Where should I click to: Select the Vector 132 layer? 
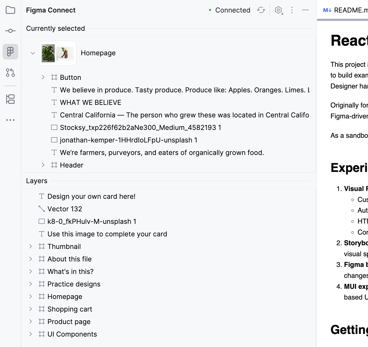[65, 209]
